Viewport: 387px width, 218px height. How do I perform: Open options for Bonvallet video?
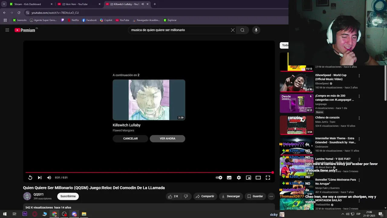pos(359,180)
